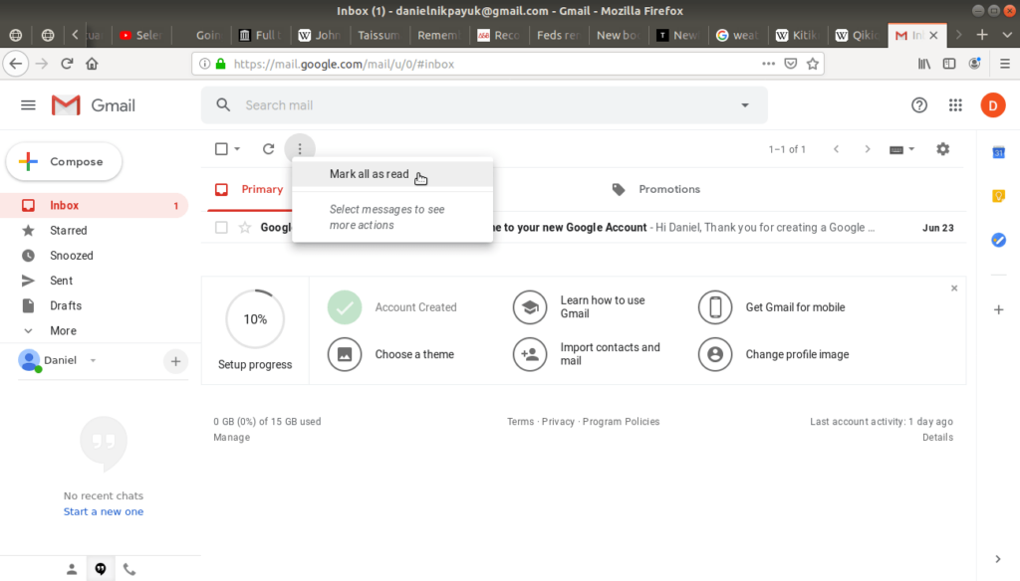Show advanced search options arrow
Image resolution: width=1020 pixels, height=581 pixels.
(x=745, y=105)
